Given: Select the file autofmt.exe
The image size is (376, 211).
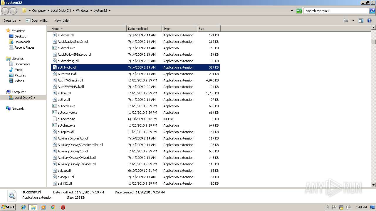Looking at the screenshot, I should click(x=136, y=125).
